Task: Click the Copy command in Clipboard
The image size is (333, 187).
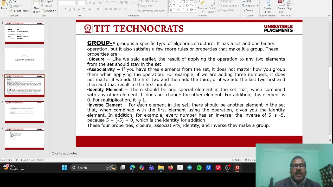Action: click(x=14, y=6)
